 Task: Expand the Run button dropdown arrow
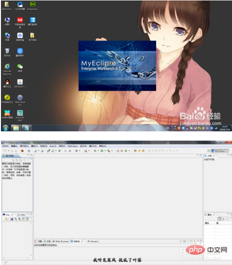coord(105,151)
